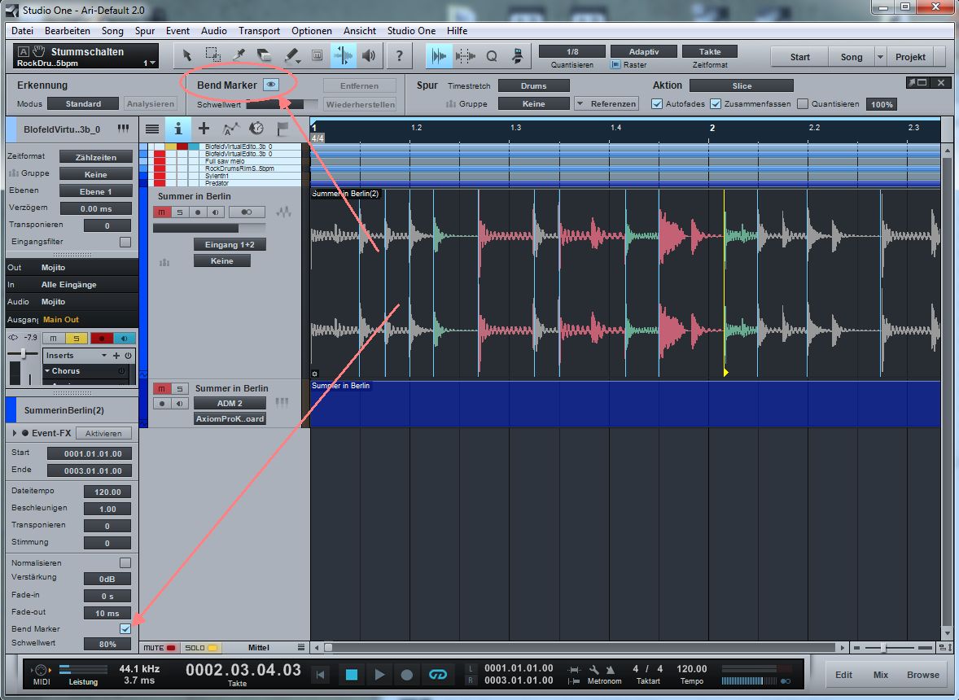This screenshot has height=700, width=959.
Task: Enable the Quantisieren checkbox
Action: coord(803,104)
